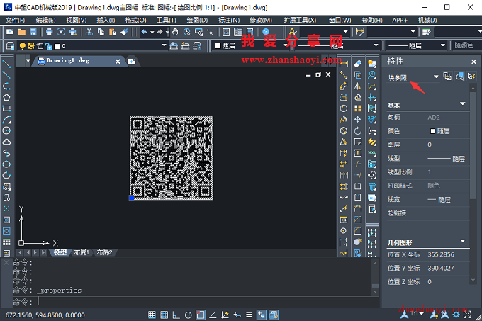Click the Save floppy disk icon

(33, 32)
